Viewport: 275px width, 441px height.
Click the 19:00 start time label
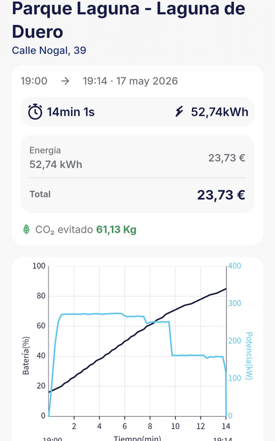(34, 81)
